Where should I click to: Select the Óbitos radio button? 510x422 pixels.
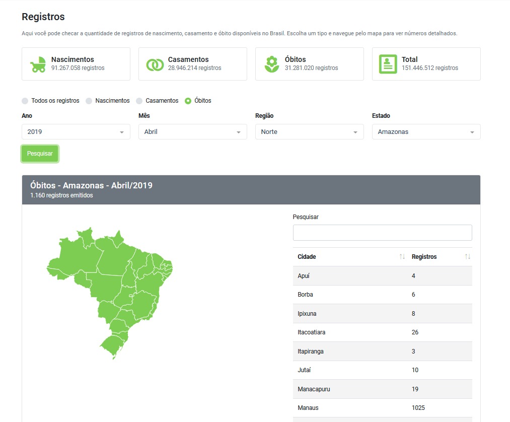[x=188, y=101]
